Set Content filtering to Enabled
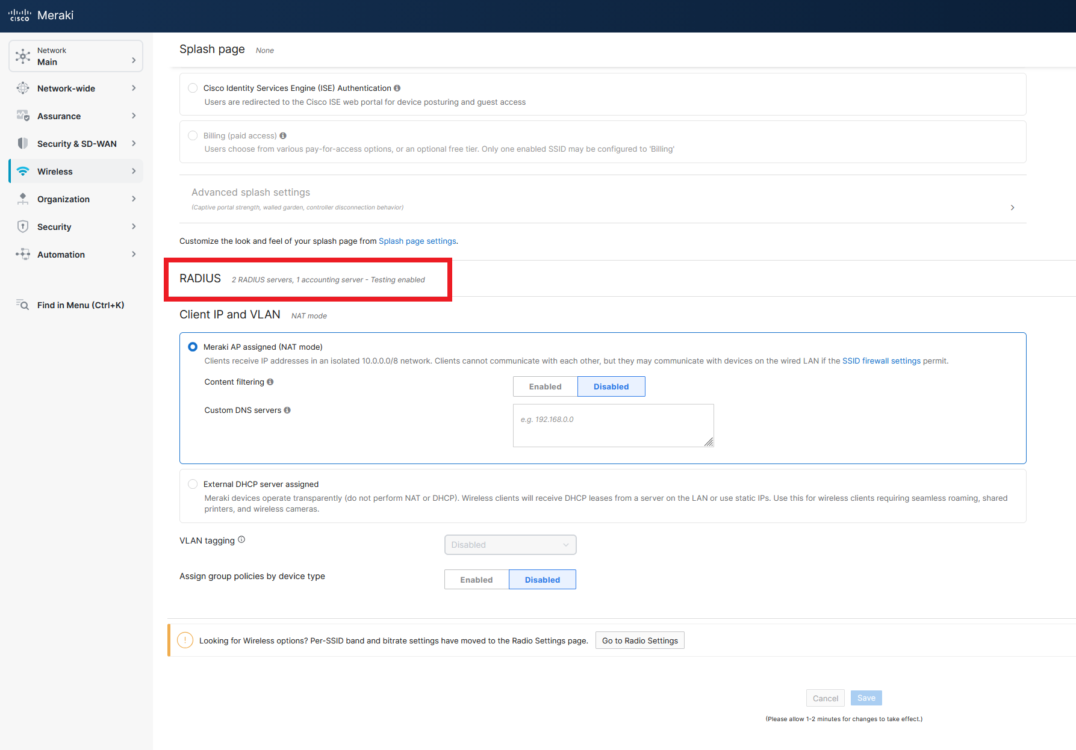1076x750 pixels. (x=546, y=386)
